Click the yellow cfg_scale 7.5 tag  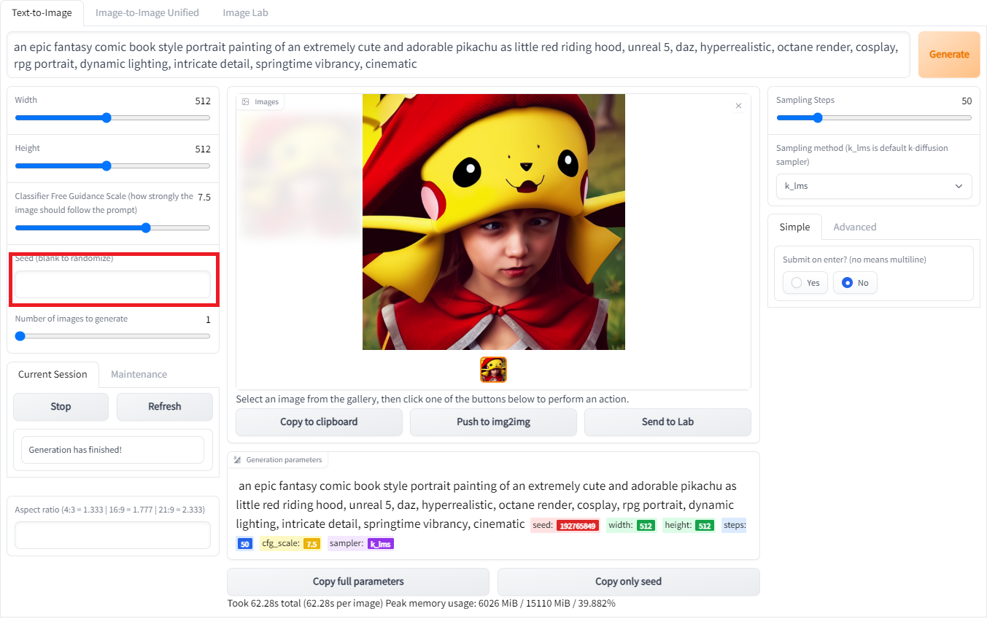[x=311, y=544]
